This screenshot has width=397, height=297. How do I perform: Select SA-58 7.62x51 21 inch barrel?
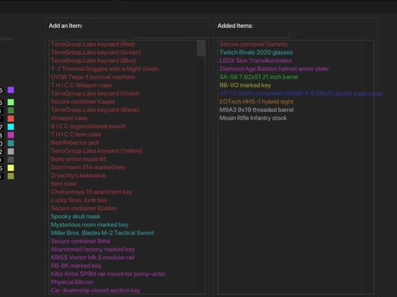coord(259,77)
